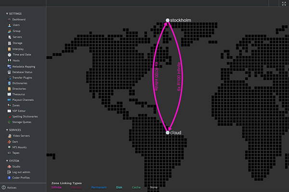Toggle fullscreen with the expand icon
Screen dimensions: 289x192
284,3
